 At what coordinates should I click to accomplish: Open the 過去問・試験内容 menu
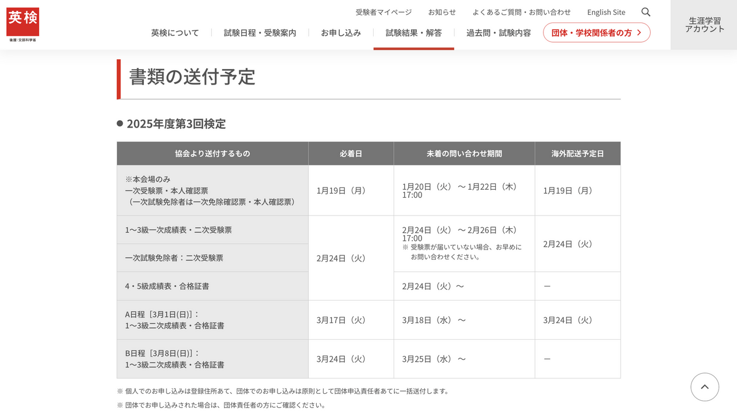click(497, 33)
